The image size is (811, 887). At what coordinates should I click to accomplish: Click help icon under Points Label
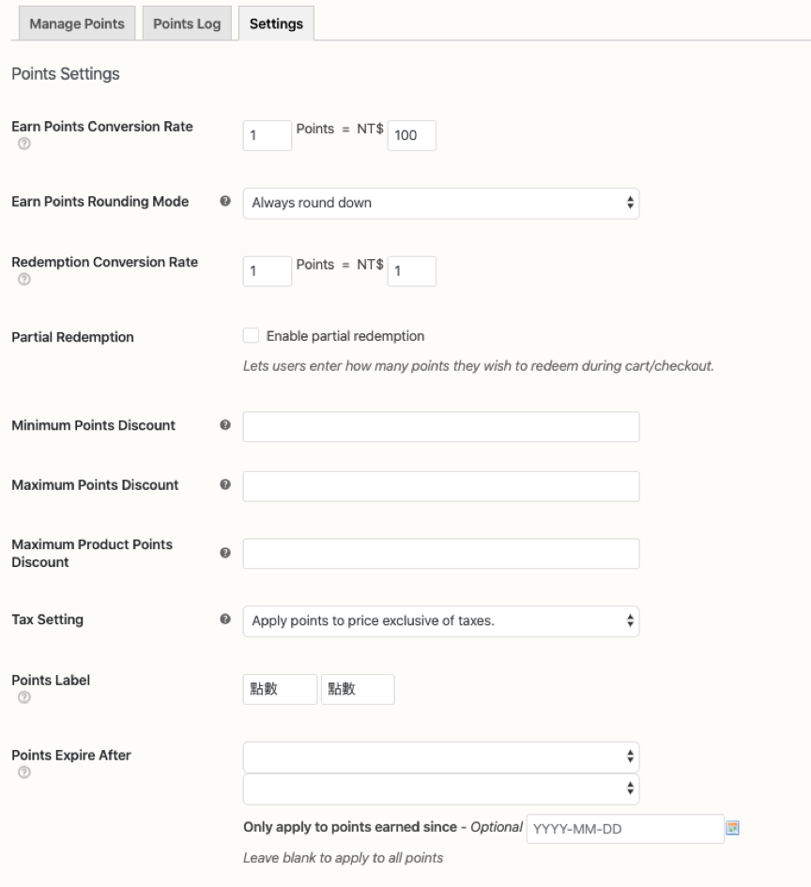pyautogui.click(x=23, y=698)
